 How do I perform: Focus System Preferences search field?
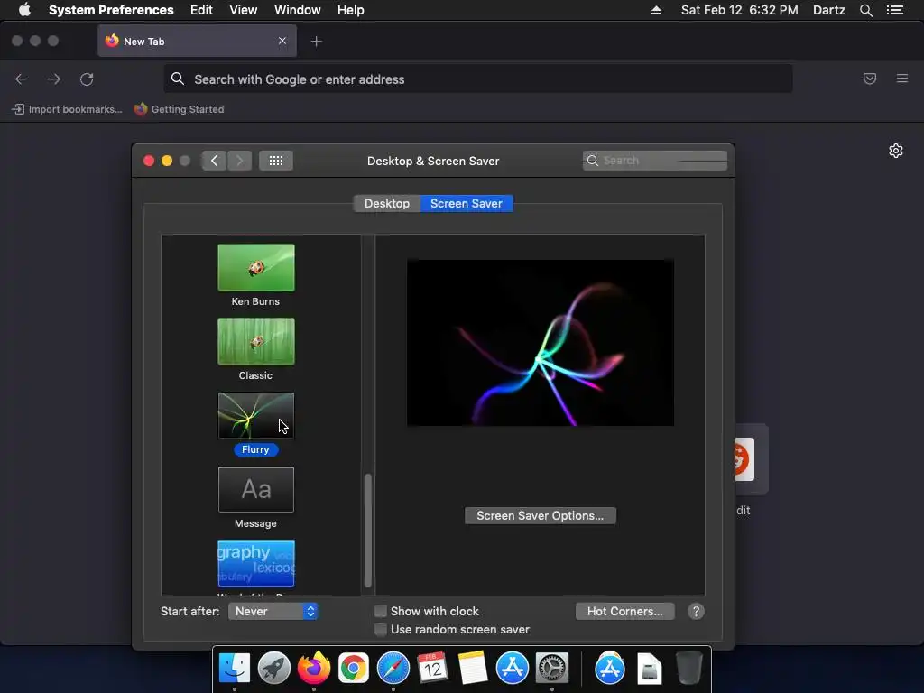pos(655,161)
